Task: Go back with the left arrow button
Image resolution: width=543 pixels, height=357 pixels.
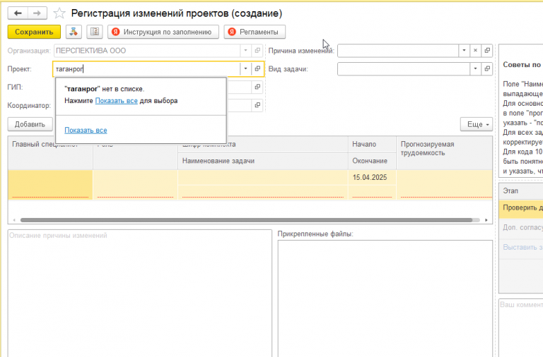Action: [18, 13]
